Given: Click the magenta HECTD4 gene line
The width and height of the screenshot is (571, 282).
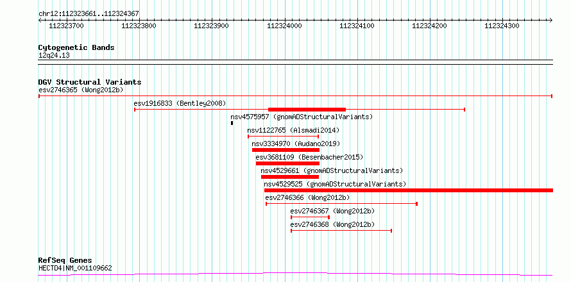Looking at the screenshot, I should [x=295, y=274].
